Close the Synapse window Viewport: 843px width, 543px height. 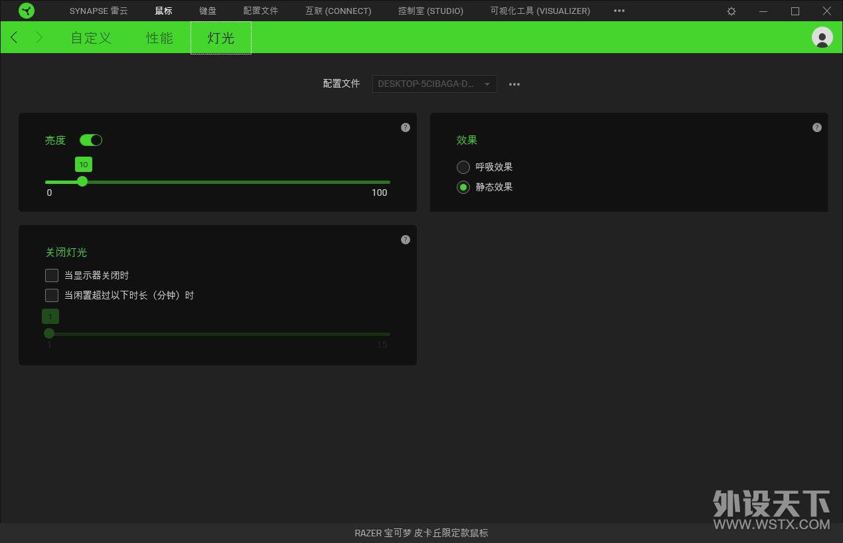[827, 11]
